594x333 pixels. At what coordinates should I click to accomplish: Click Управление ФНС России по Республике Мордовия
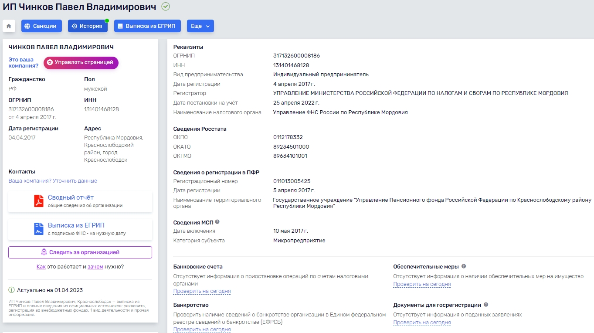pos(340,112)
